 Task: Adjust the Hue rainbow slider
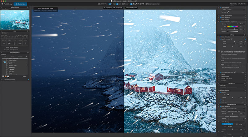232,27
